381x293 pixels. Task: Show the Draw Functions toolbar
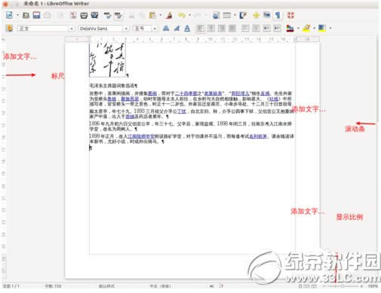click(x=243, y=15)
